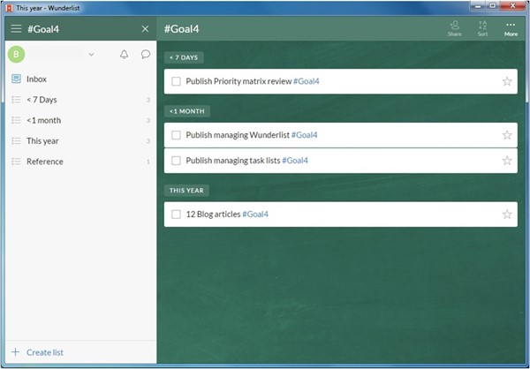Check off 'Publish managing task lists' task
Screen dimensions: 530x369
tap(176, 161)
